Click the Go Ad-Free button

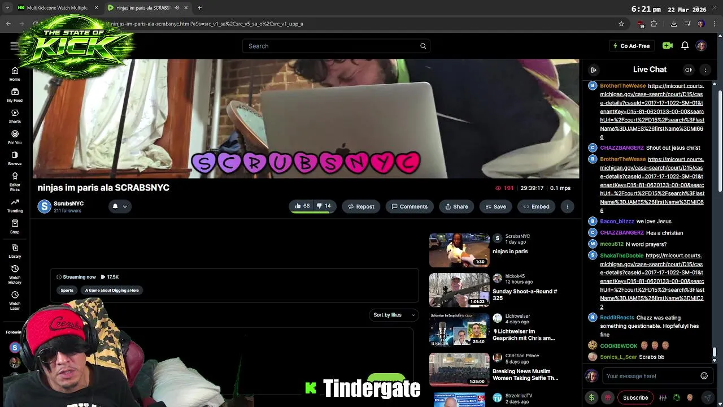pyautogui.click(x=631, y=46)
